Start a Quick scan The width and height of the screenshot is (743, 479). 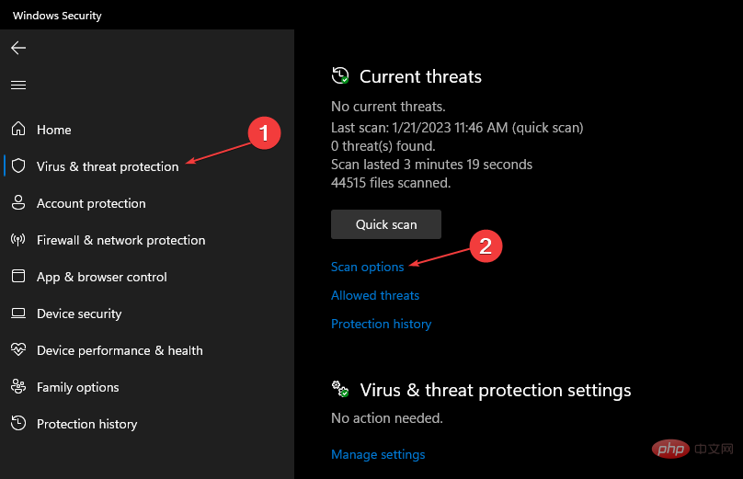pyautogui.click(x=386, y=224)
